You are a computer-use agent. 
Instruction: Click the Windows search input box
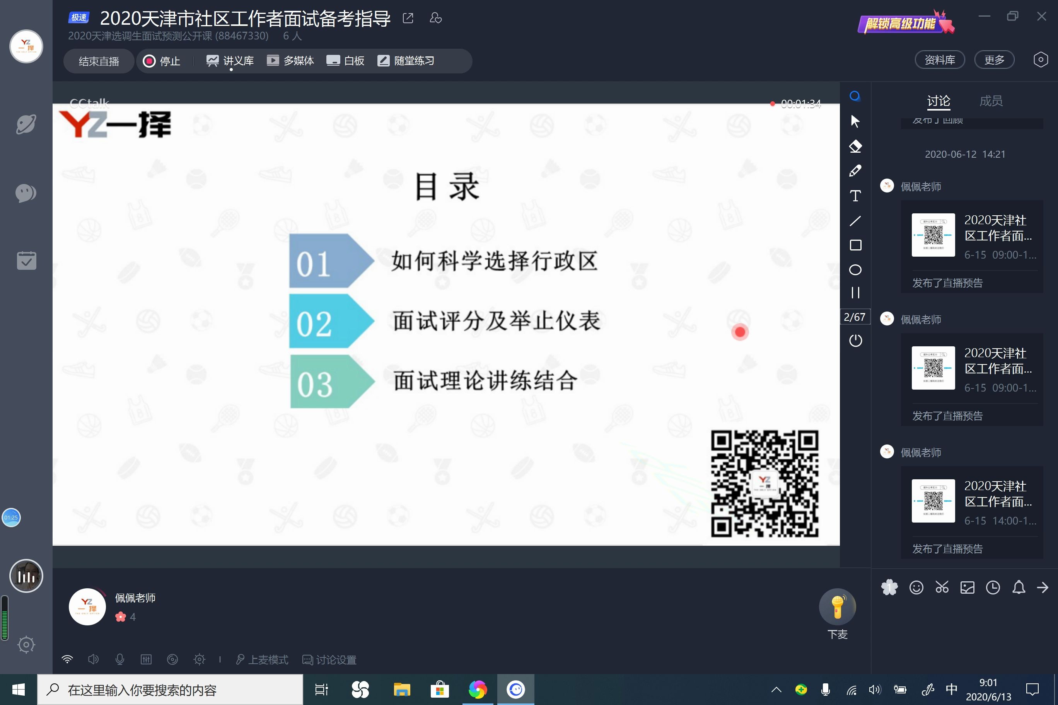170,690
